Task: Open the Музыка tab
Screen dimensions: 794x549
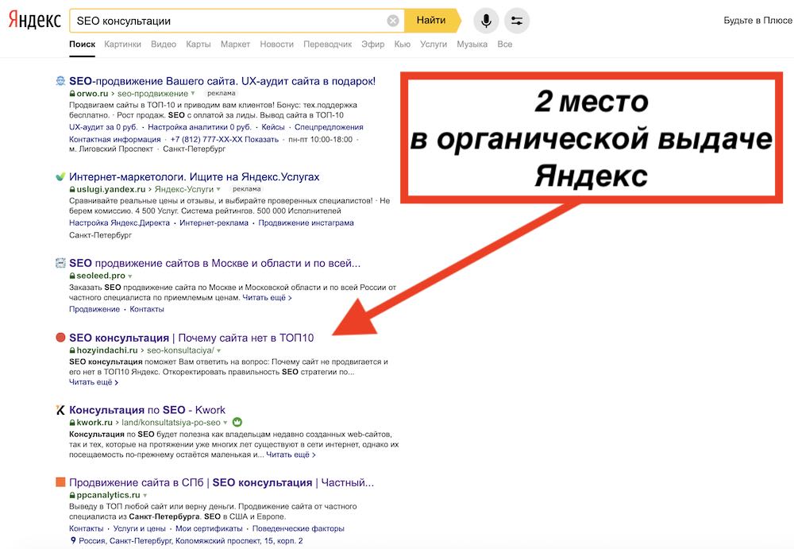Action: click(x=472, y=44)
